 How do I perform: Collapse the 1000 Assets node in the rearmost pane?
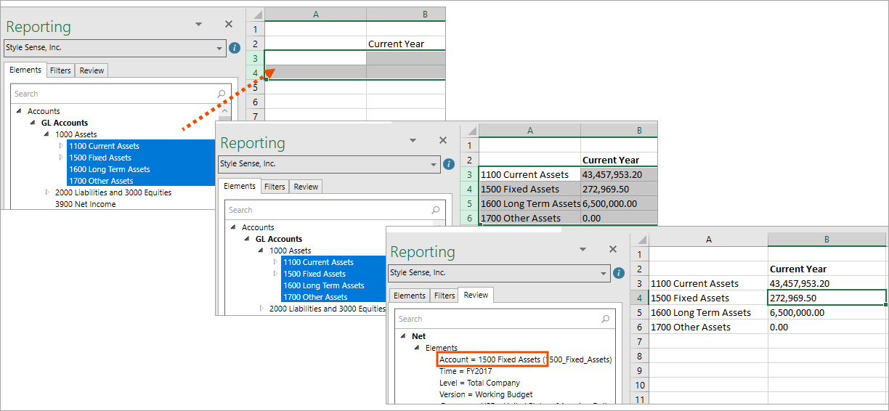(x=46, y=134)
